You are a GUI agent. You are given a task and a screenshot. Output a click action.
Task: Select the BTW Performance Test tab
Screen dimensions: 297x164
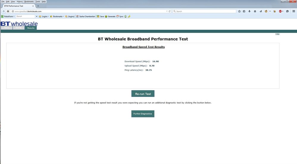pyautogui.click(x=18, y=6)
